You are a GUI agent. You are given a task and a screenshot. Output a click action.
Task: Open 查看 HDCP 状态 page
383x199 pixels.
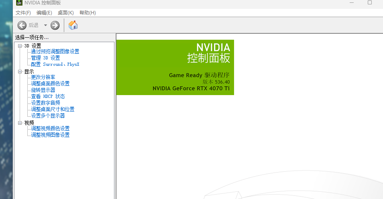pyautogui.click(x=48, y=96)
